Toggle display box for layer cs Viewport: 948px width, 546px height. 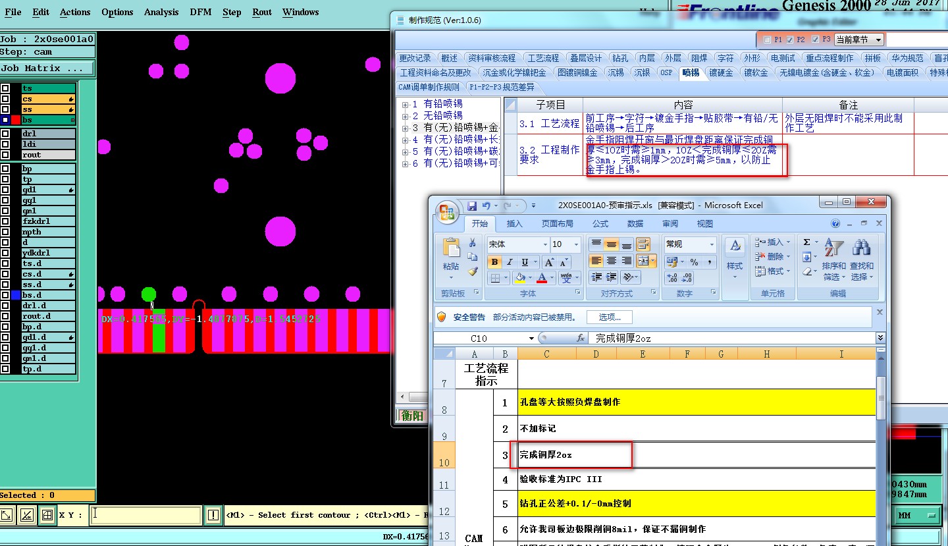tap(5, 99)
